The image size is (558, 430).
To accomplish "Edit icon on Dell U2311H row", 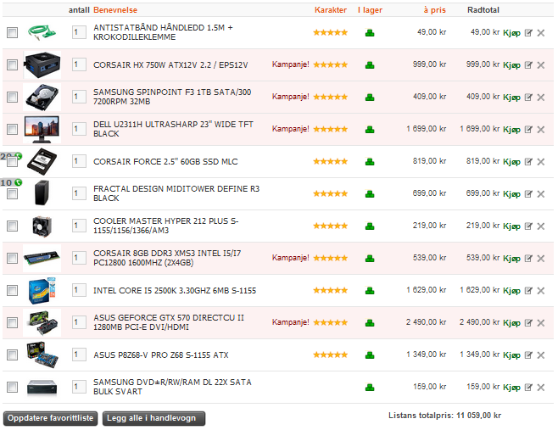I will [528, 129].
